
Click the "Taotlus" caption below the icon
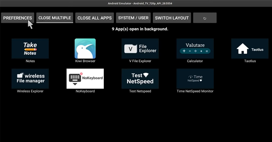click(x=250, y=61)
